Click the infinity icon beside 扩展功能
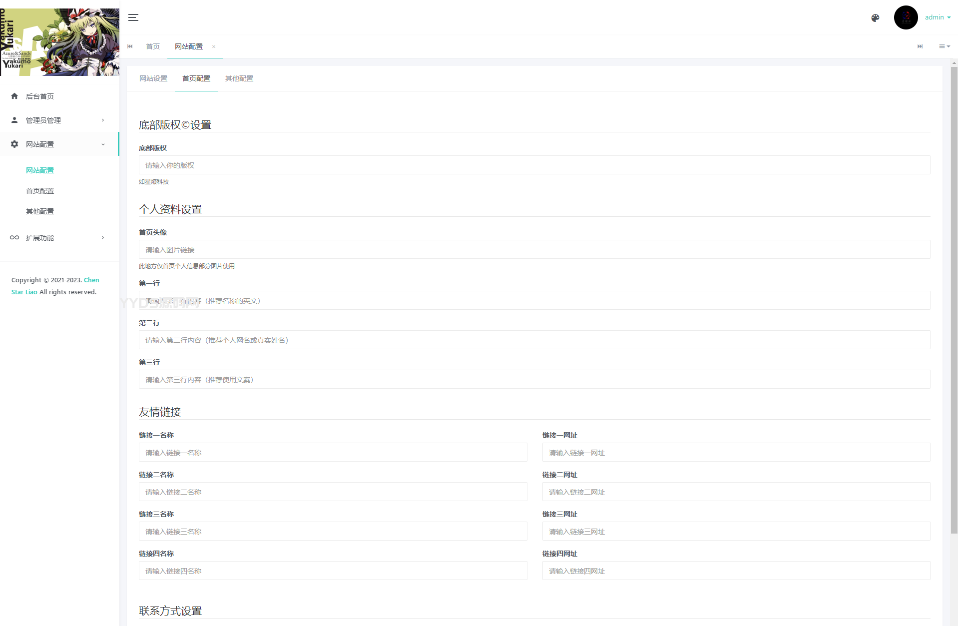Viewport: 958px width, 626px height. point(14,238)
